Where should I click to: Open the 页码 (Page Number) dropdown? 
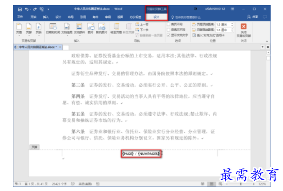tap(39, 29)
